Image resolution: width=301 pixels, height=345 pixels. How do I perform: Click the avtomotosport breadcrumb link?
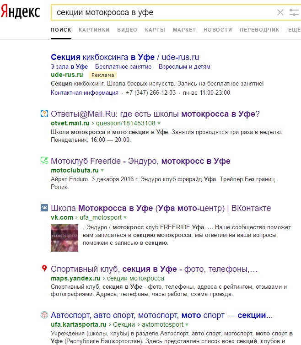click(x=162, y=324)
